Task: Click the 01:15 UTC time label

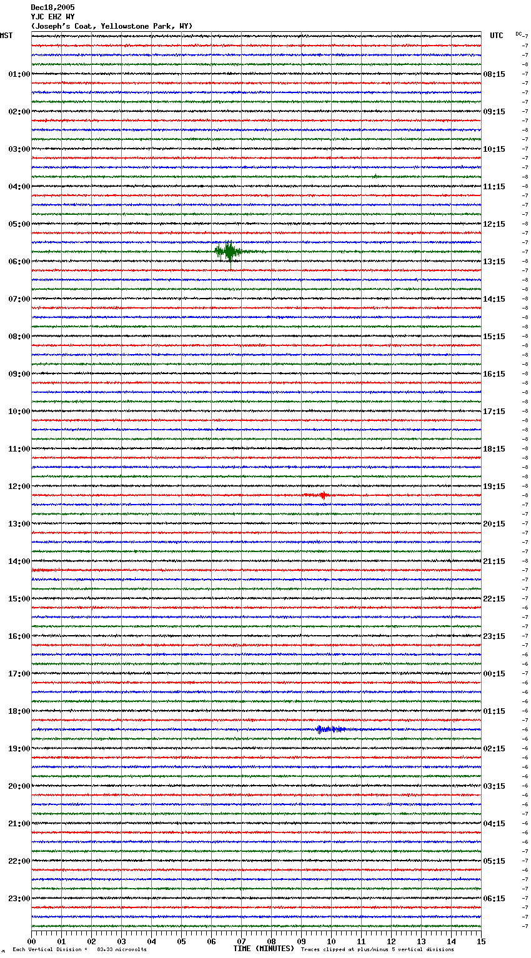Action: 494,711
